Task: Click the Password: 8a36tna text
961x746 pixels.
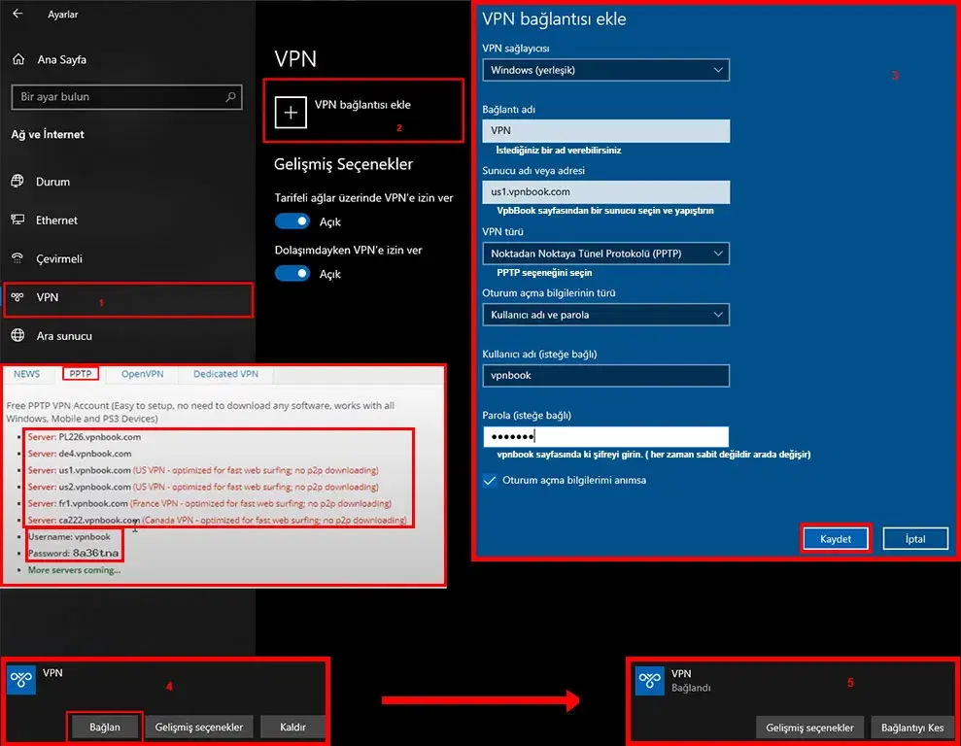Action: [73, 553]
